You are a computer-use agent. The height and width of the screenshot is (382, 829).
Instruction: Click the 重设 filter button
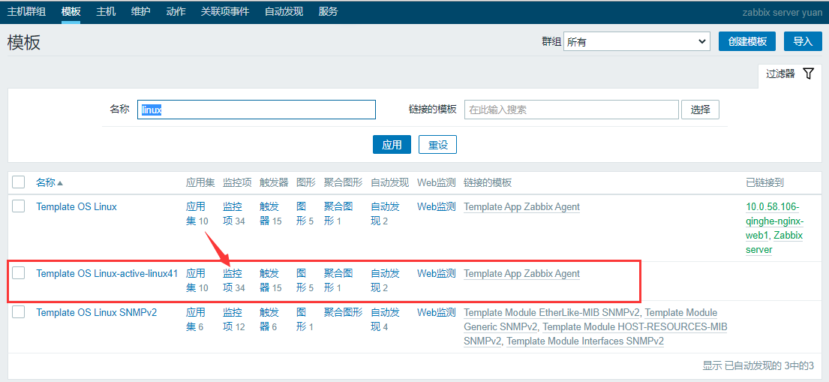click(438, 144)
